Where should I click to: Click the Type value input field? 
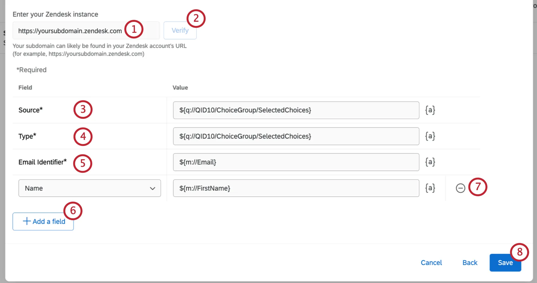[296, 136]
